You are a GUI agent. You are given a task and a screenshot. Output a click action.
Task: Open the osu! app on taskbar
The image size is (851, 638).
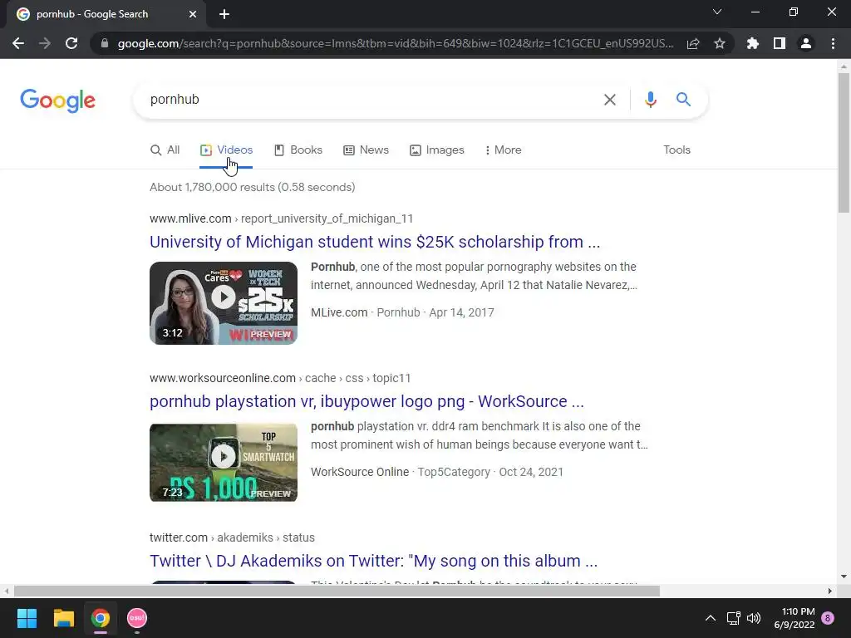click(137, 618)
